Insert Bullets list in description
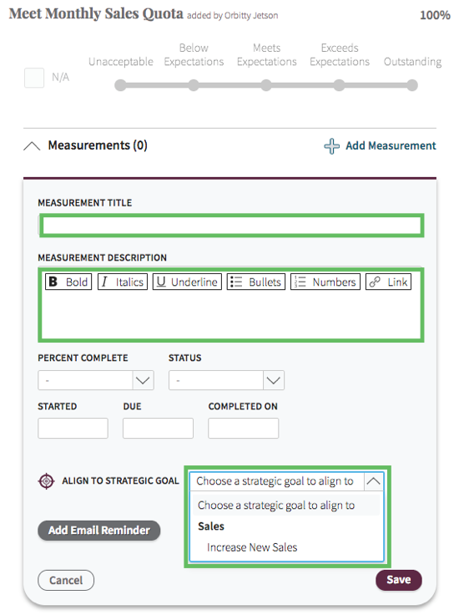 [256, 282]
